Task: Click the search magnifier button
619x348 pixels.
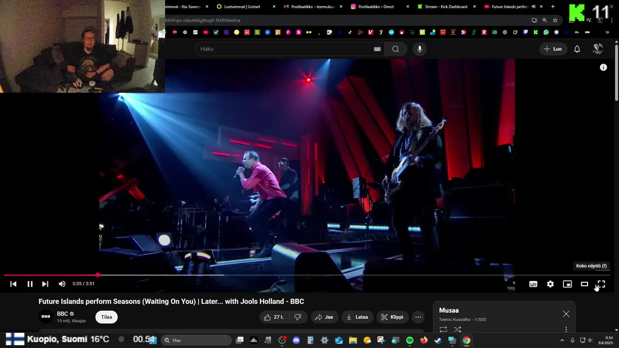Action: click(x=396, y=49)
